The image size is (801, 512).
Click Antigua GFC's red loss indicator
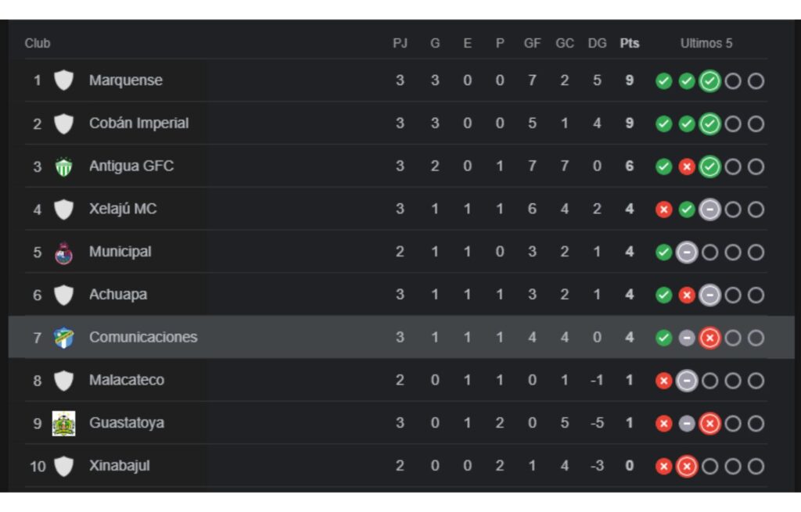pyautogui.click(x=687, y=167)
